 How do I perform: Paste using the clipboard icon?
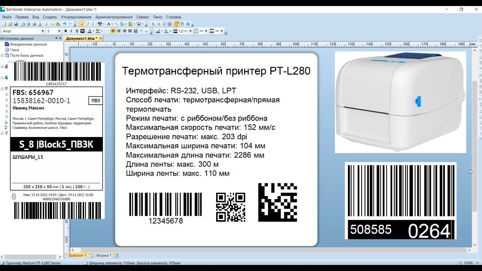(x=58, y=24)
